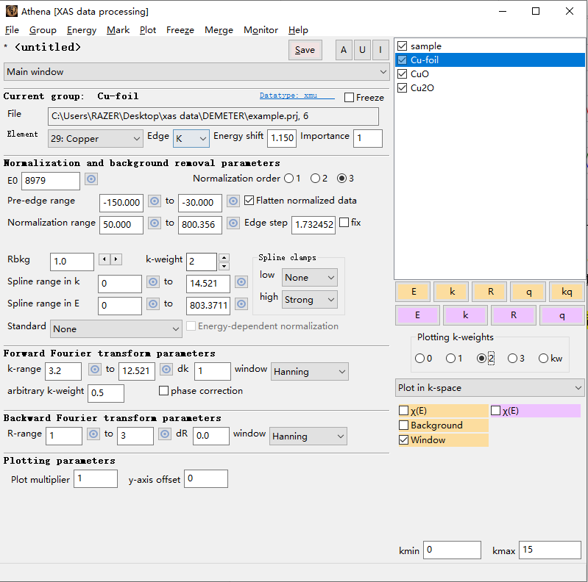Click pluck icon beside spline range in k start
588x582 pixels.
pyautogui.click(x=153, y=282)
